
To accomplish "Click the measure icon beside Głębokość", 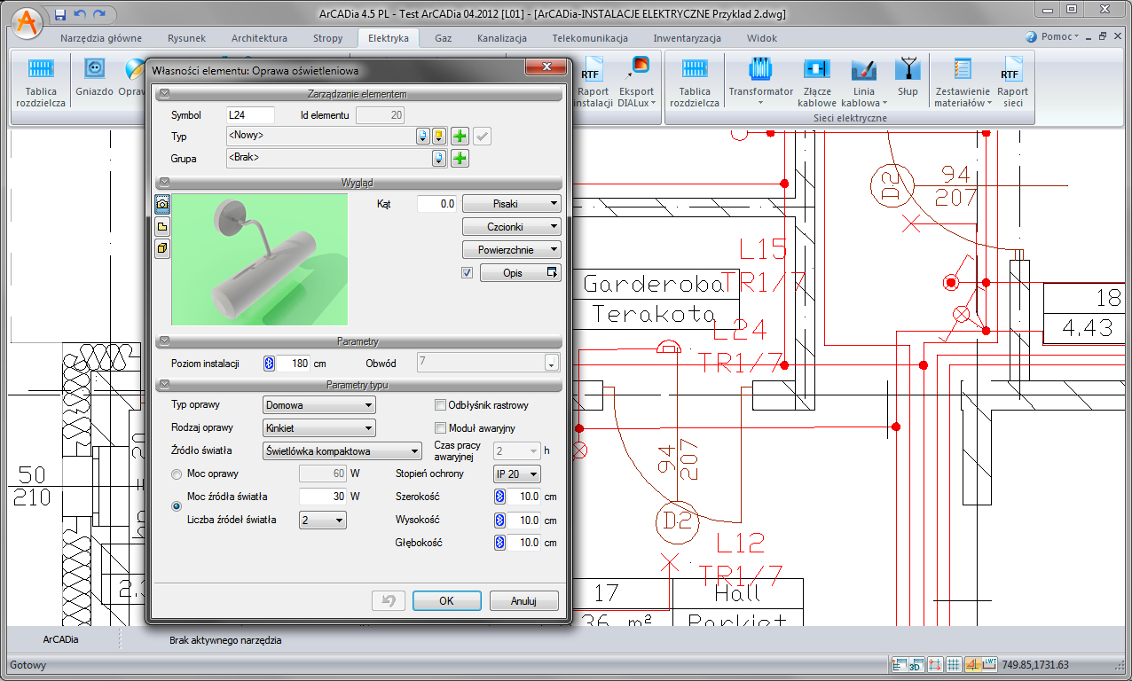I will [499, 543].
